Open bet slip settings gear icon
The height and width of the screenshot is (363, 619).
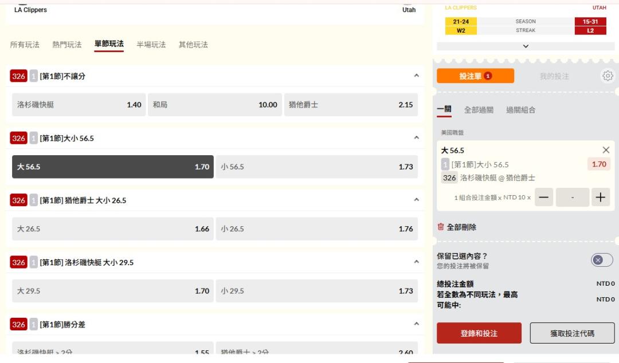point(608,76)
